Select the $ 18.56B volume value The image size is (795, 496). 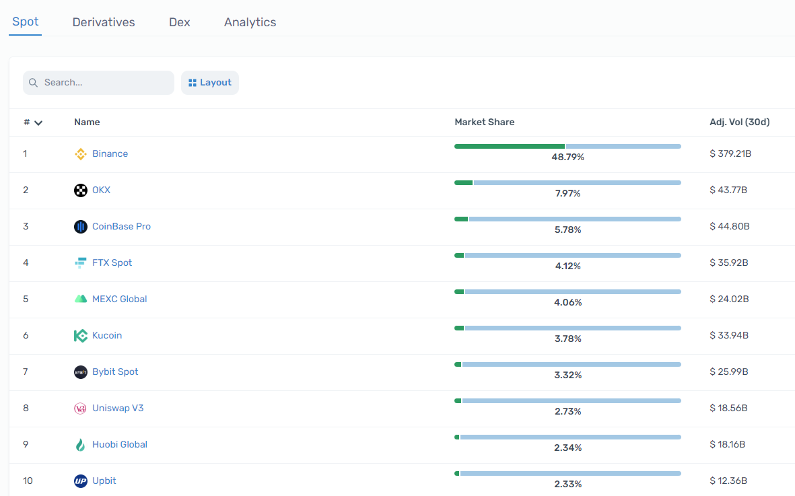(728, 408)
